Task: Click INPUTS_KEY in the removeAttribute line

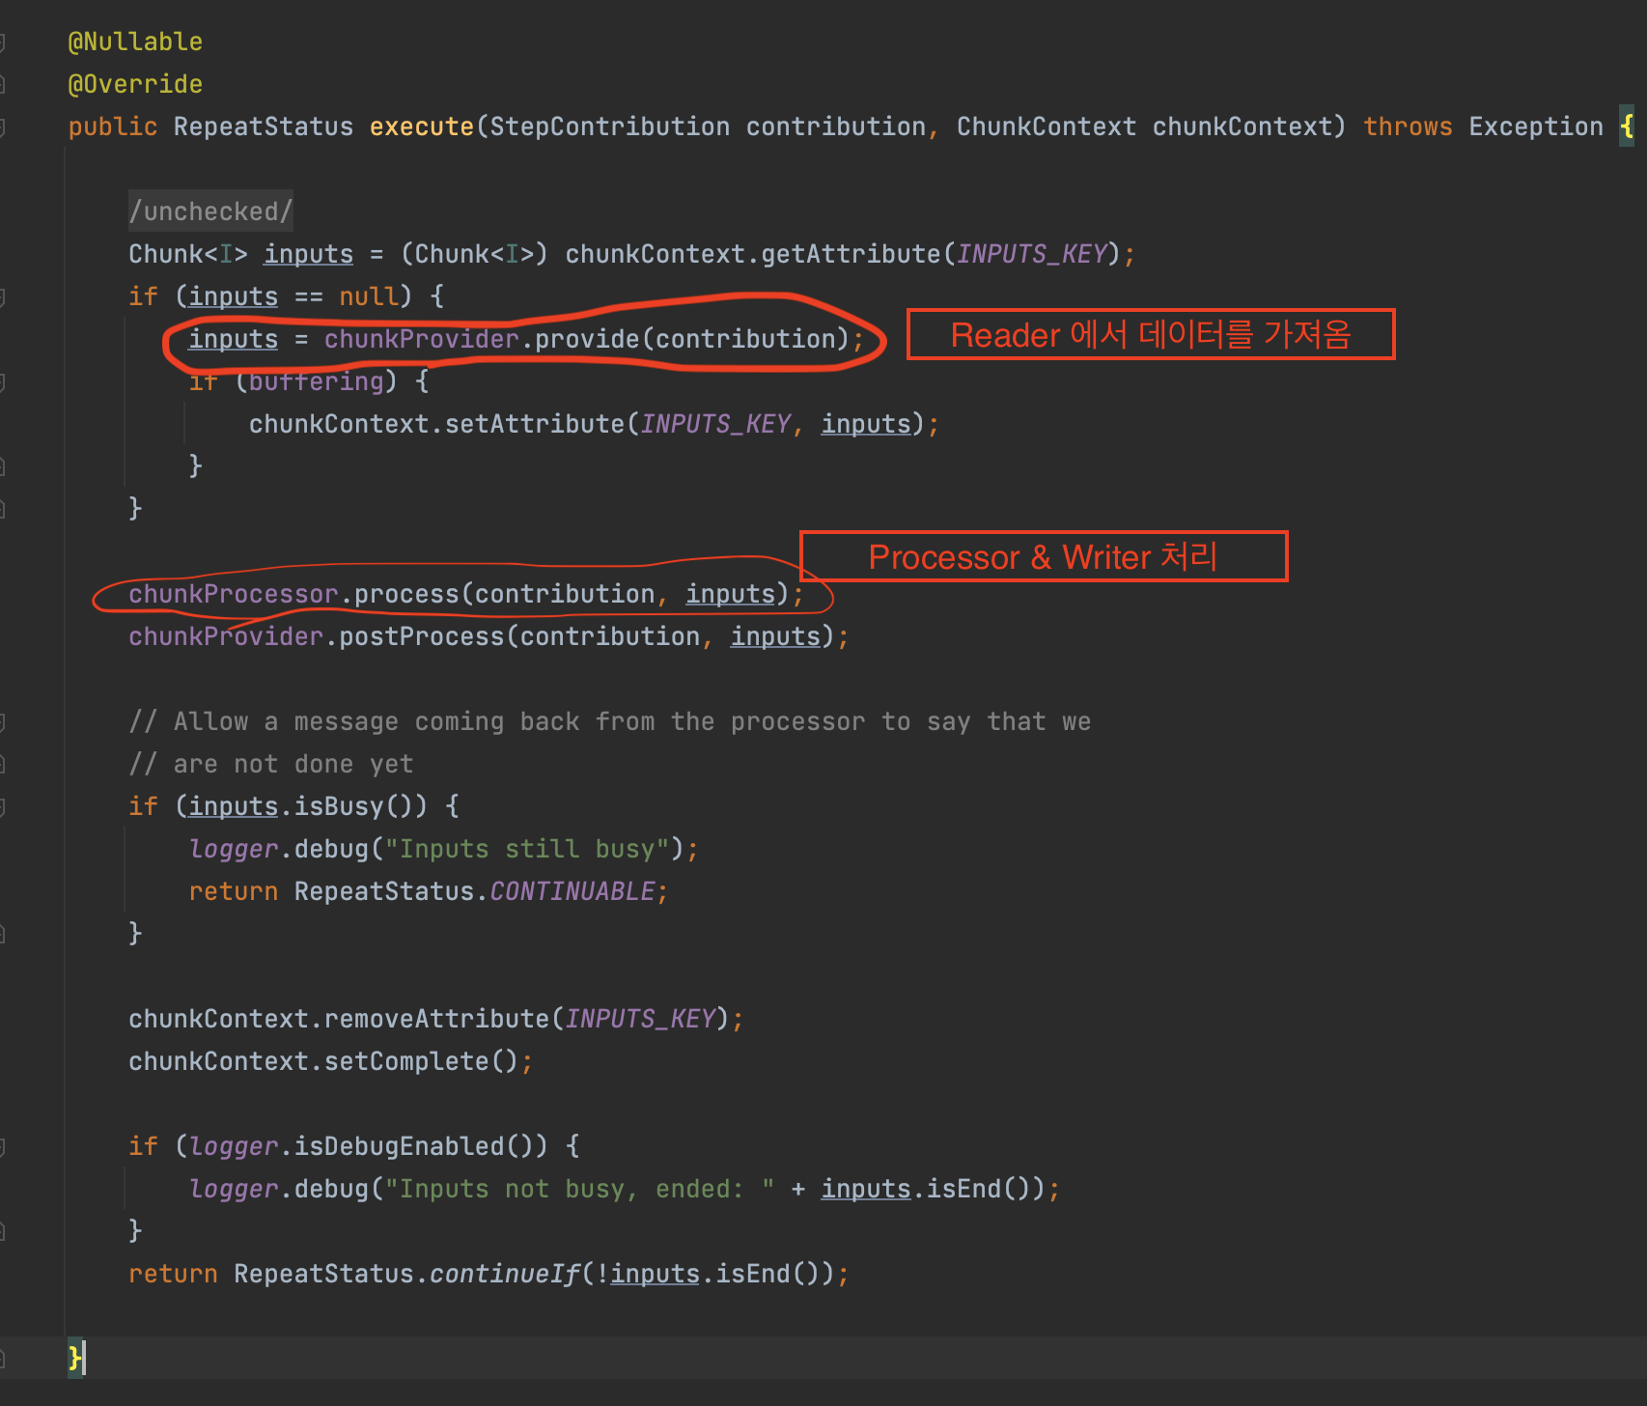Action: (x=640, y=1019)
